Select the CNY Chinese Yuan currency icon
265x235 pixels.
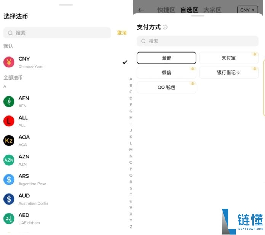[9, 62]
